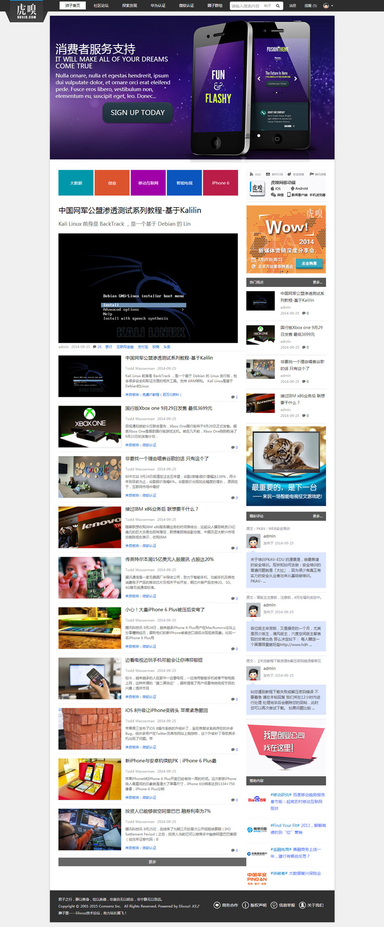Expand 更多 in the 精彩评论 header

pyautogui.click(x=317, y=516)
